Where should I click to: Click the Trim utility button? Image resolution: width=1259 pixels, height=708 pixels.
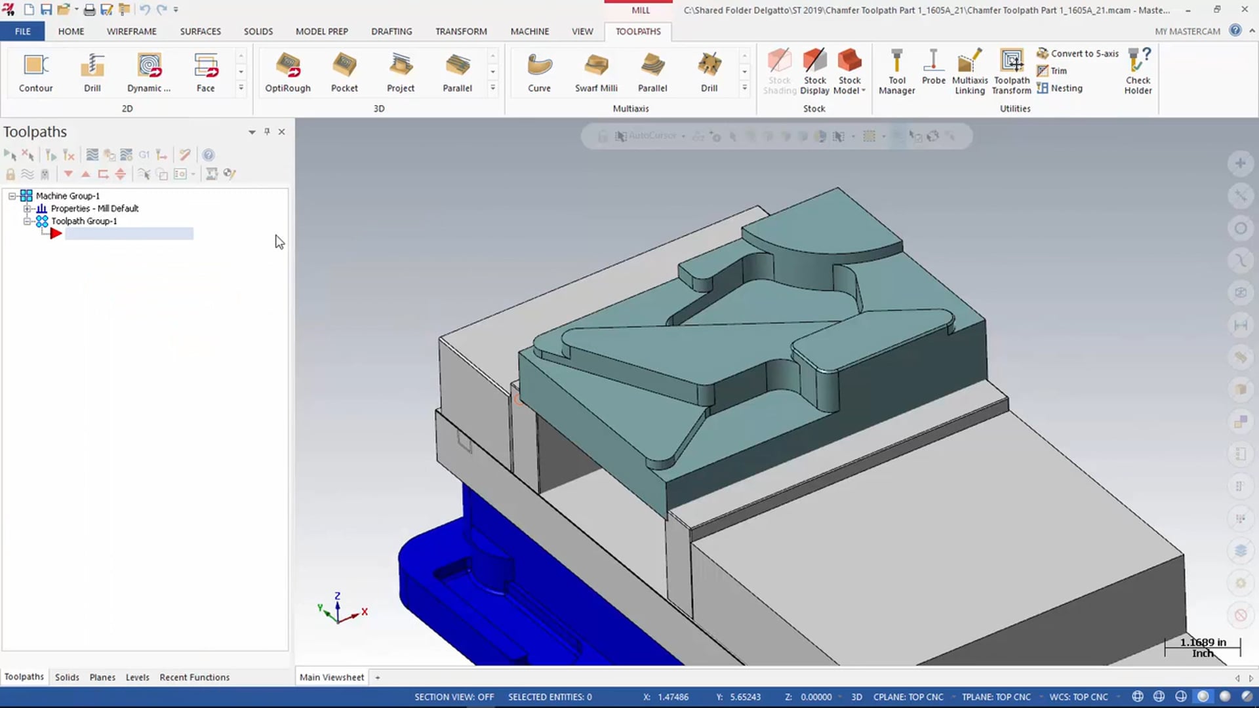coord(1054,71)
